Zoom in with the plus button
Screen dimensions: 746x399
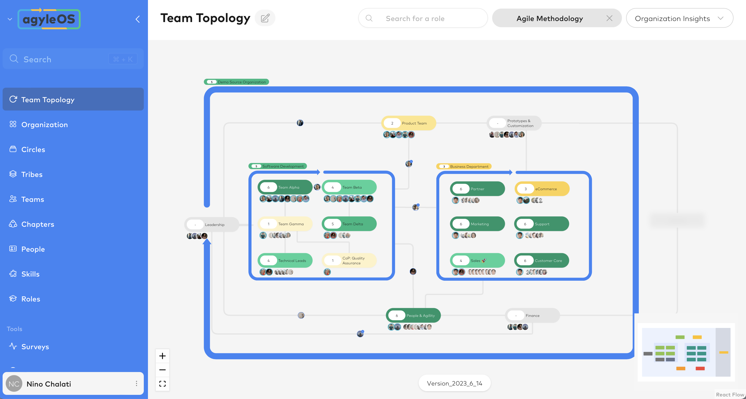coord(162,356)
